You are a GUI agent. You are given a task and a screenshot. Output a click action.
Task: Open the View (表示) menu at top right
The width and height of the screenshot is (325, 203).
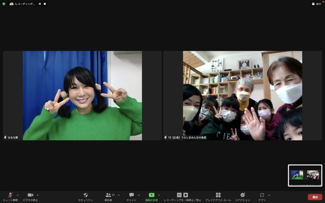[316, 4]
